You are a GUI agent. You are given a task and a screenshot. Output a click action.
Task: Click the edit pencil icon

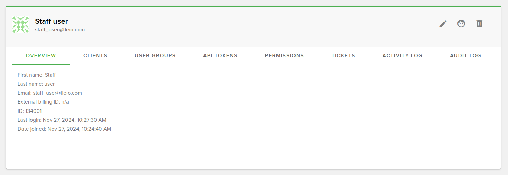tap(443, 24)
